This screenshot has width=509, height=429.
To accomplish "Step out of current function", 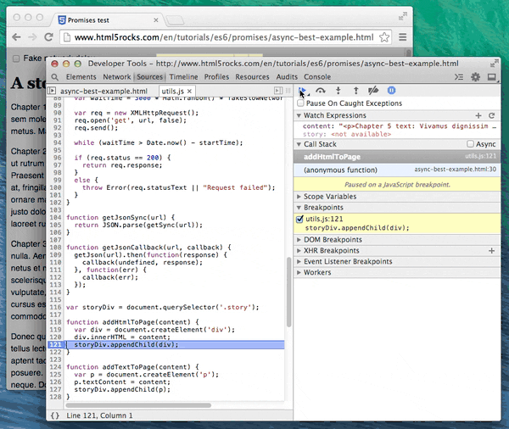I will 355,90.
